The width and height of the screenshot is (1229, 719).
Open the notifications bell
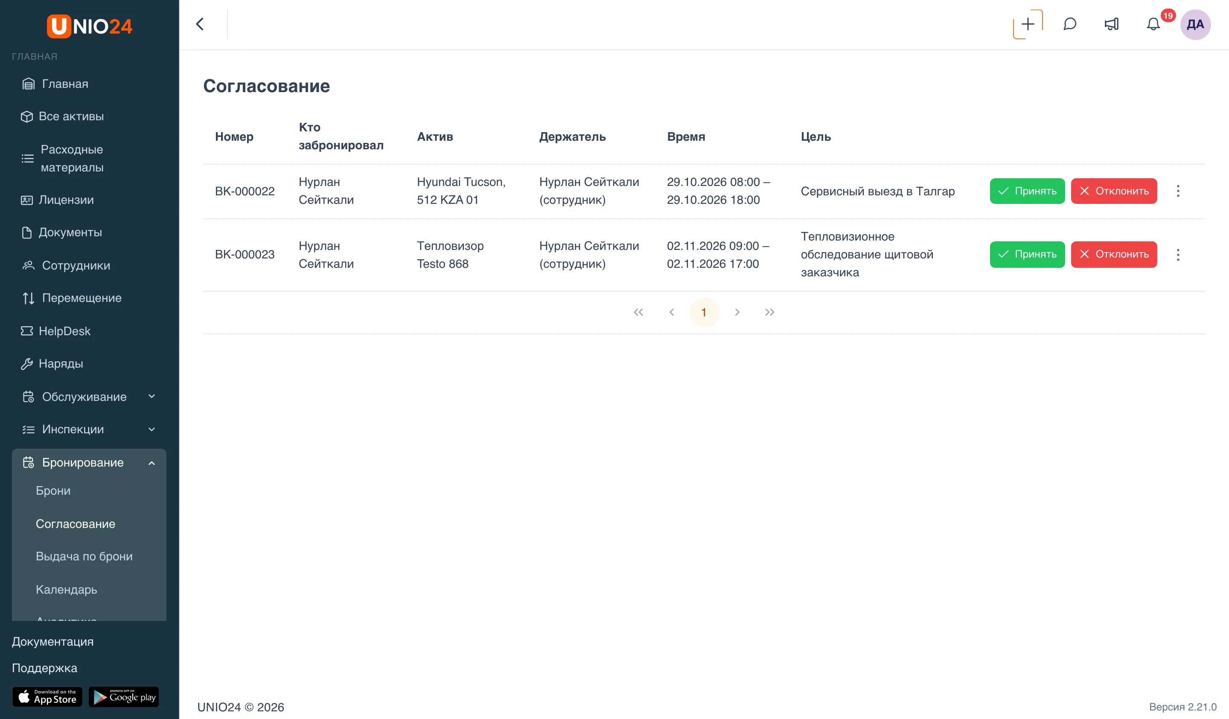[x=1153, y=24]
